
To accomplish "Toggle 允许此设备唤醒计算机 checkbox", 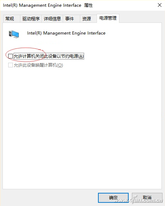I will [10, 65].
